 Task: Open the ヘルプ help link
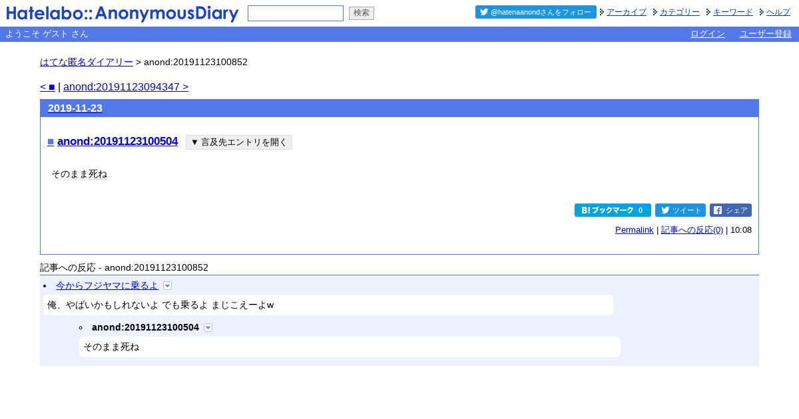point(778,12)
